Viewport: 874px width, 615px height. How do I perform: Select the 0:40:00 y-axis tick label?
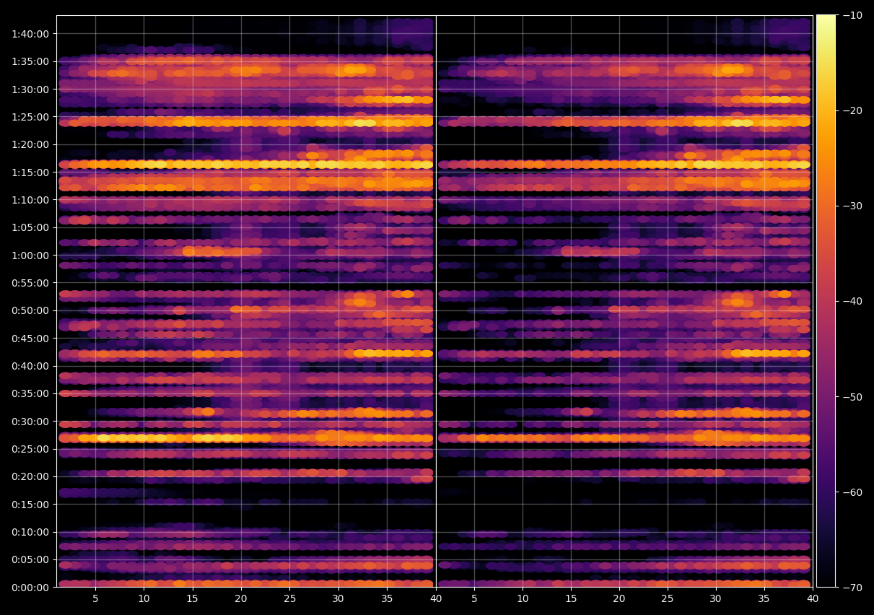(30, 366)
